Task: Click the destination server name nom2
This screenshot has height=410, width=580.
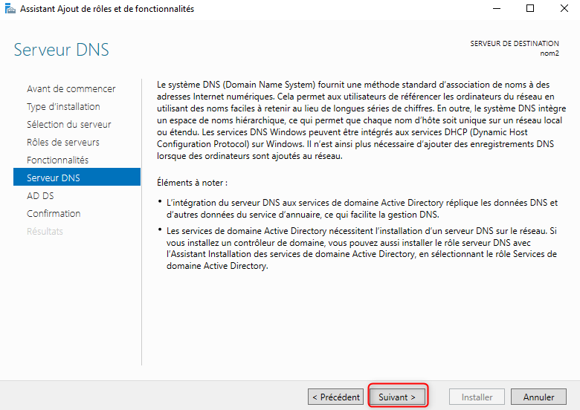Action: tap(550, 53)
